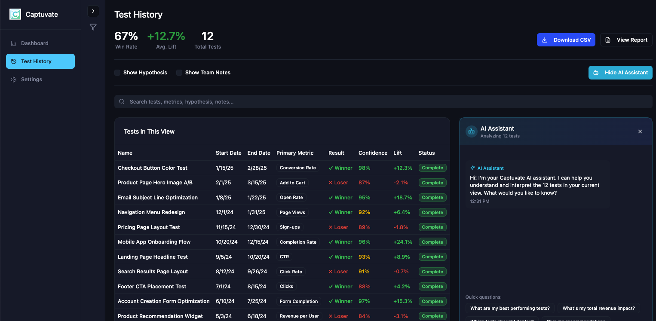656x321 pixels.
Task: Enable the Show Team Notes checkbox
Action: point(179,72)
